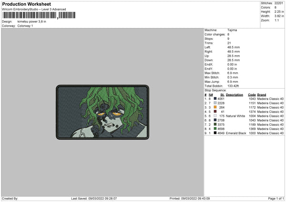This screenshot has width=286, height=202.
Task: Select Last Saved timestamp '09/03/2022 09:28:07'
Action: click(102, 198)
